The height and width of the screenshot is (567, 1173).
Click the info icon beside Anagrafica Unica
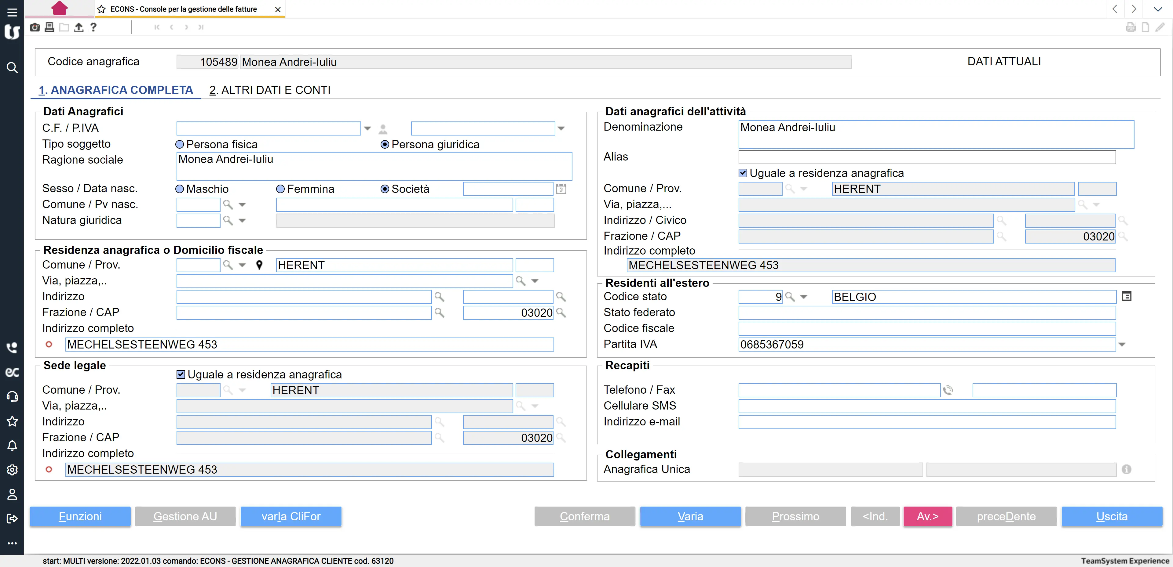pyautogui.click(x=1126, y=469)
